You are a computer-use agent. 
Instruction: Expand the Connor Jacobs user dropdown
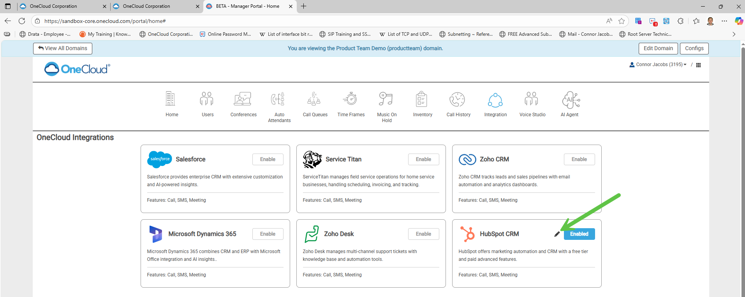click(x=658, y=65)
